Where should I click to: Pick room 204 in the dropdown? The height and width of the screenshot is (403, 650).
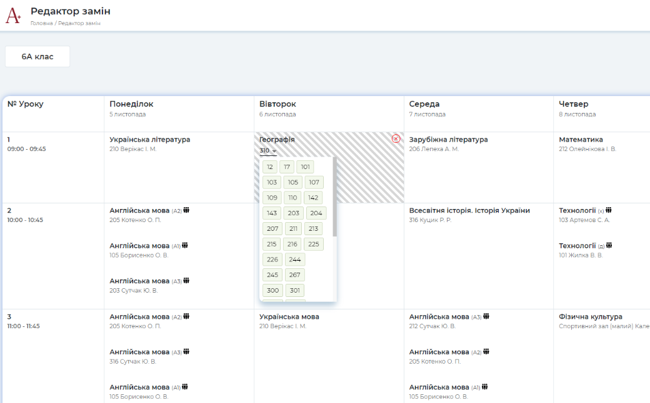[x=316, y=213]
